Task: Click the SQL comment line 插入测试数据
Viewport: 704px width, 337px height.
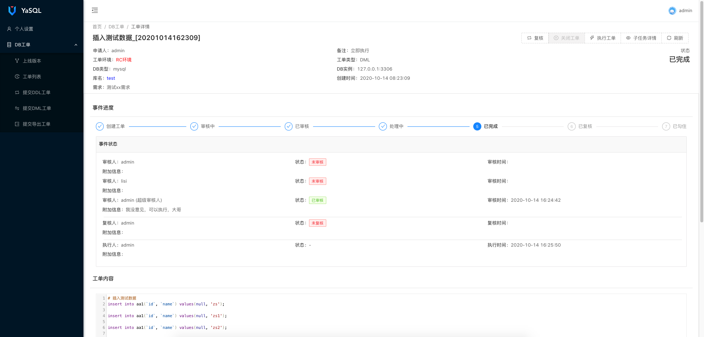Action: tap(122, 298)
